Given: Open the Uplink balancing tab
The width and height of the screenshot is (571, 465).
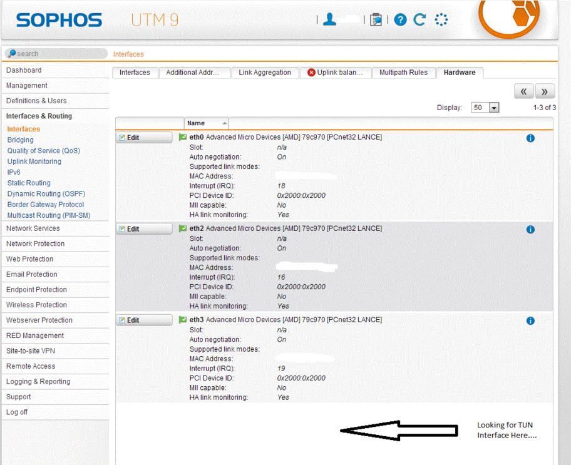Looking at the screenshot, I should pyautogui.click(x=335, y=73).
